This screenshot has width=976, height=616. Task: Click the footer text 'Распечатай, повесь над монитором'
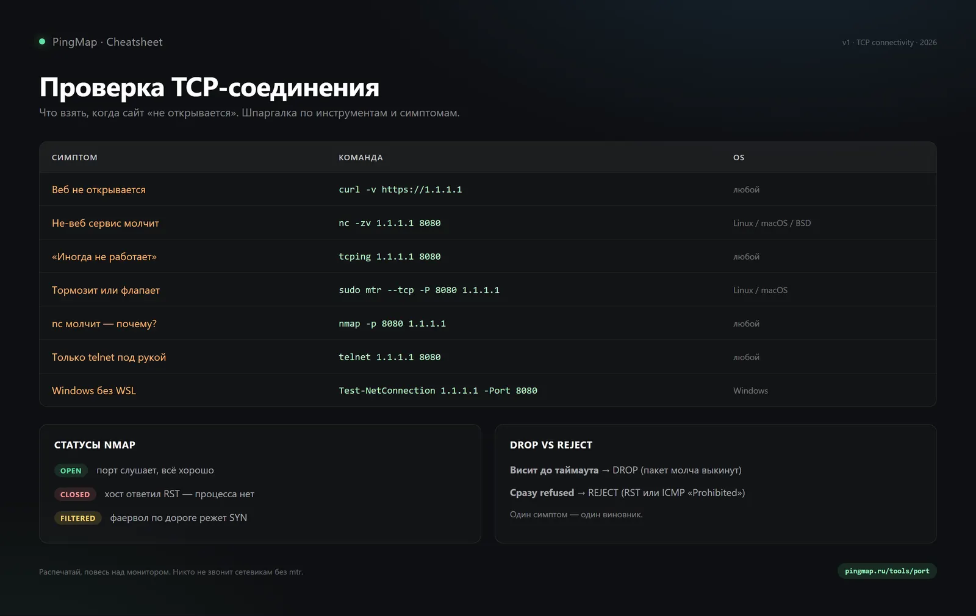pyautogui.click(x=104, y=572)
